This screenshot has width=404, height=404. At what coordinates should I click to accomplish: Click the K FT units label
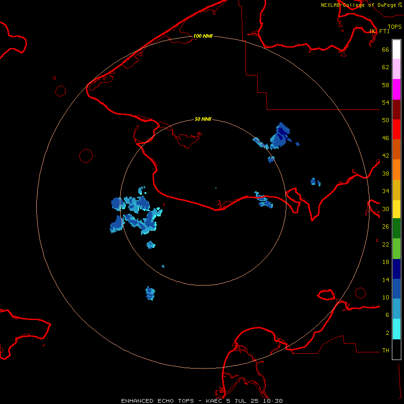click(x=379, y=31)
